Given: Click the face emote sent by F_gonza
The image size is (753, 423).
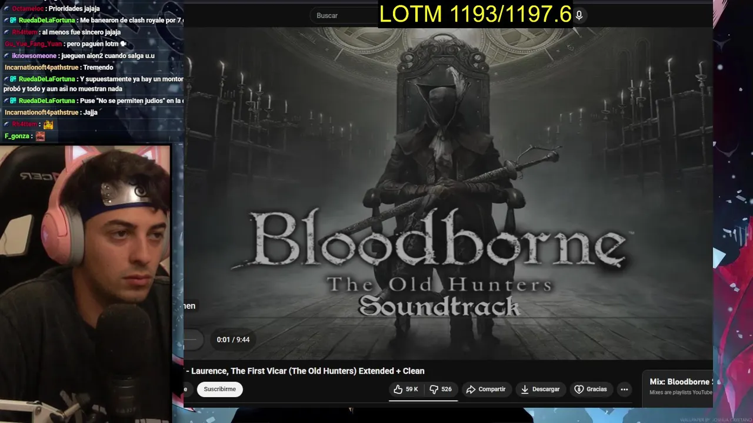Looking at the screenshot, I should [x=40, y=136].
